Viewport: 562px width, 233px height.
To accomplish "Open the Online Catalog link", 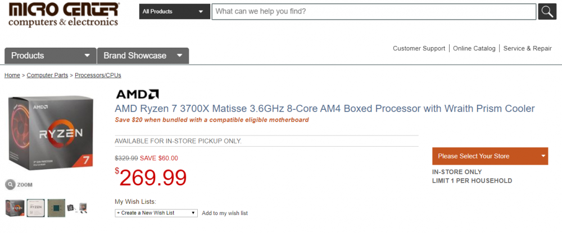I will [x=474, y=49].
